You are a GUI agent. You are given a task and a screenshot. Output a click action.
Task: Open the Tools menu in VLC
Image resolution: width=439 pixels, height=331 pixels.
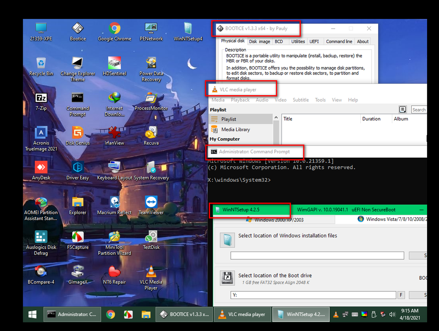(x=320, y=100)
